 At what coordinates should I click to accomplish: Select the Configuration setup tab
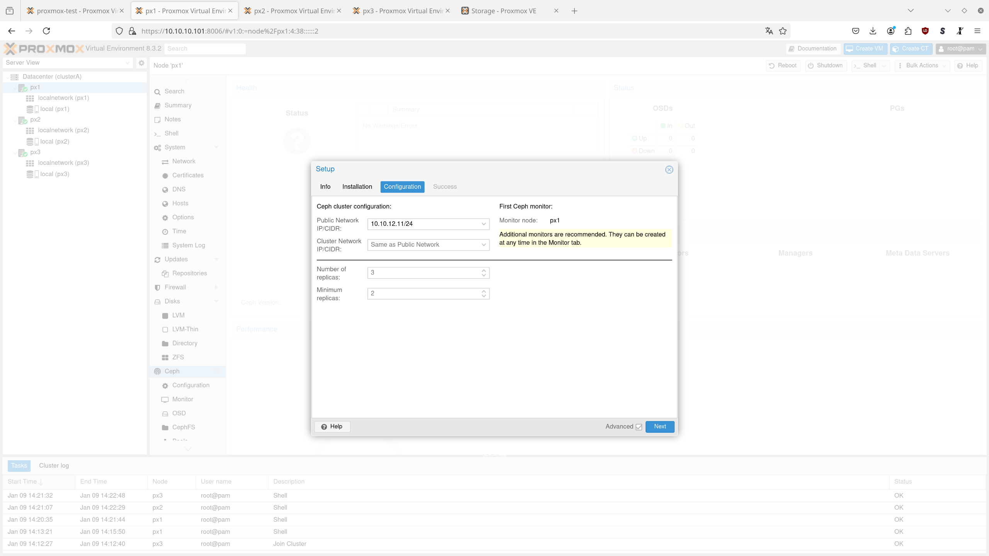pos(402,187)
